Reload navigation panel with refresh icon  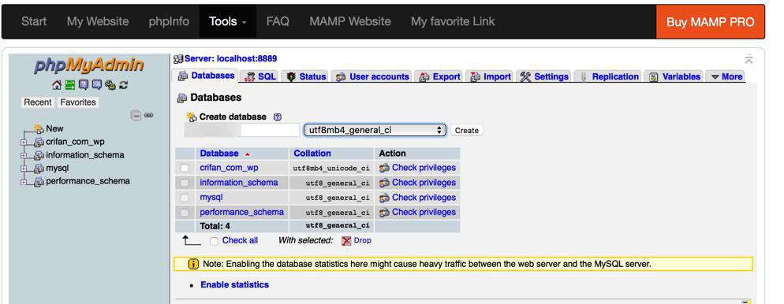[124, 85]
